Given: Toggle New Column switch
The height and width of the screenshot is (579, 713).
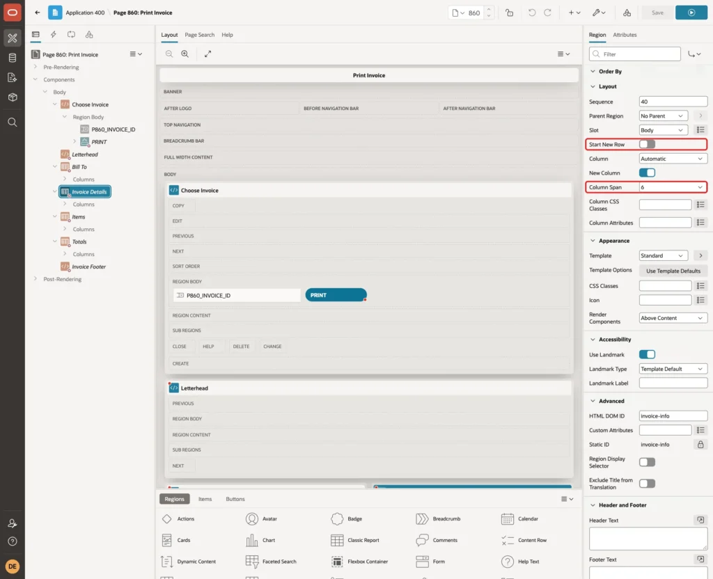Looking at the screenshot, I should pyautogui.click(x=647, y=173).
